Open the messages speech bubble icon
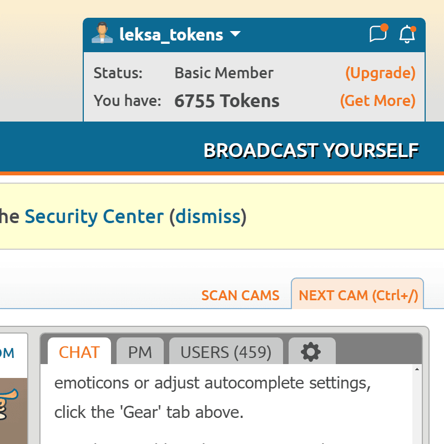The width and height of the screenshot is (444, 444). [x=378, y=34]
